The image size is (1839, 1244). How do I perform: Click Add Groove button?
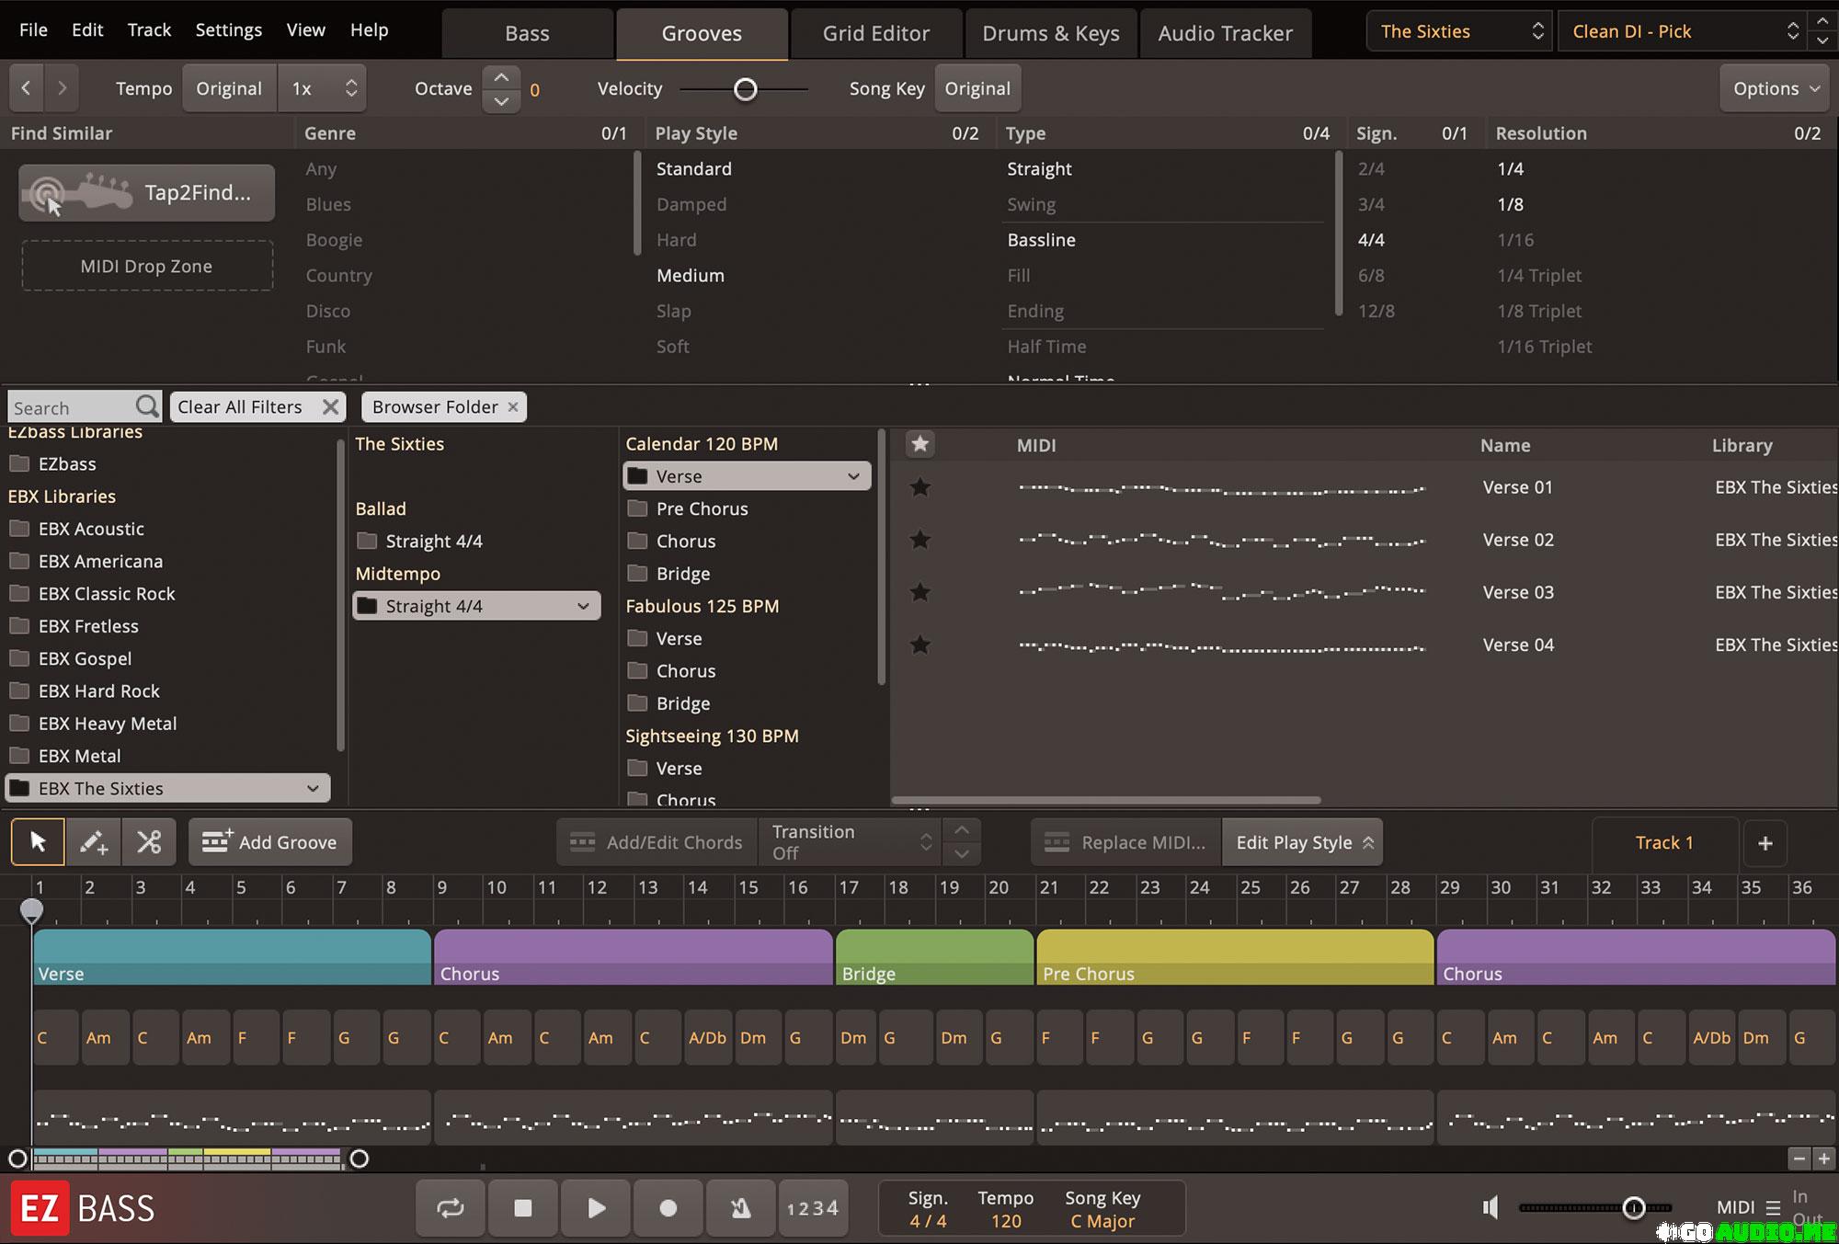click(270, 842)
